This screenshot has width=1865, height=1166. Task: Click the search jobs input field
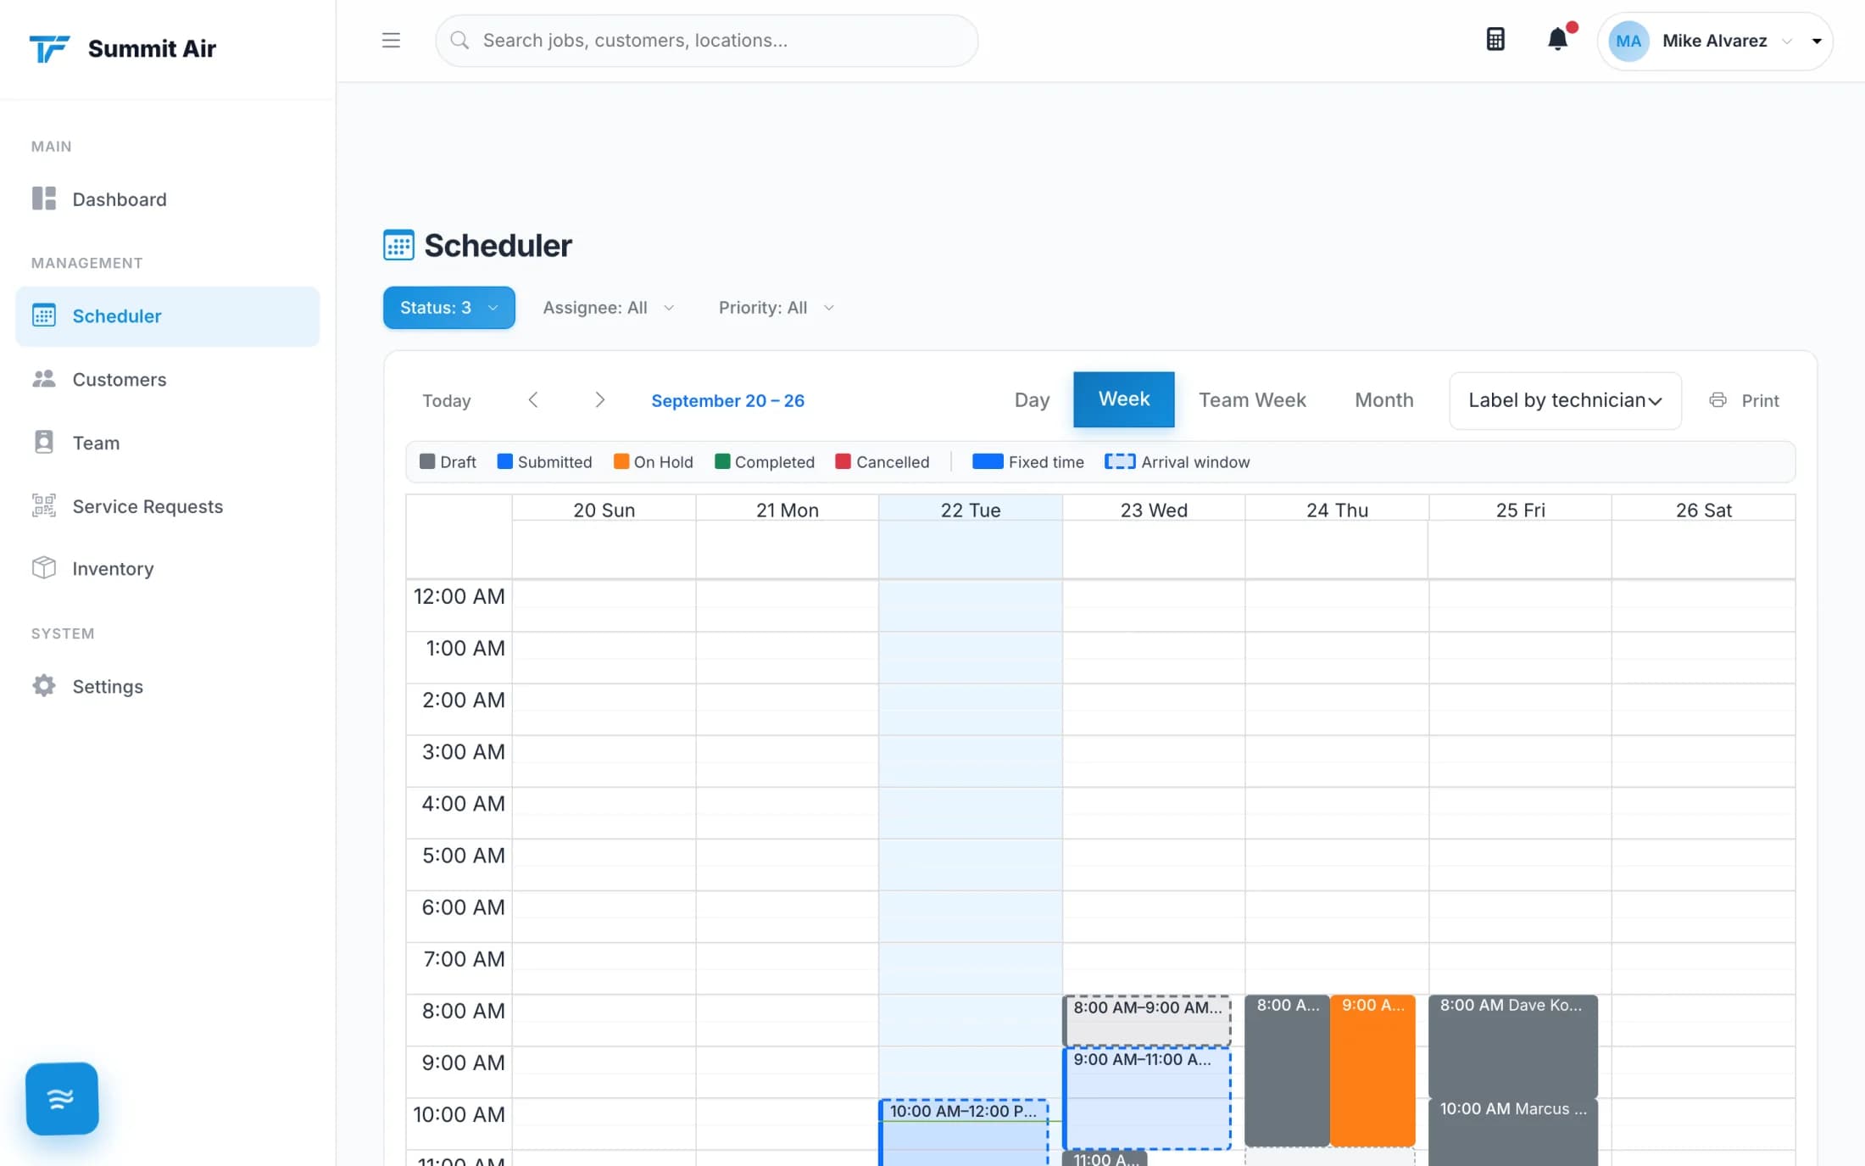coord(706,41)
